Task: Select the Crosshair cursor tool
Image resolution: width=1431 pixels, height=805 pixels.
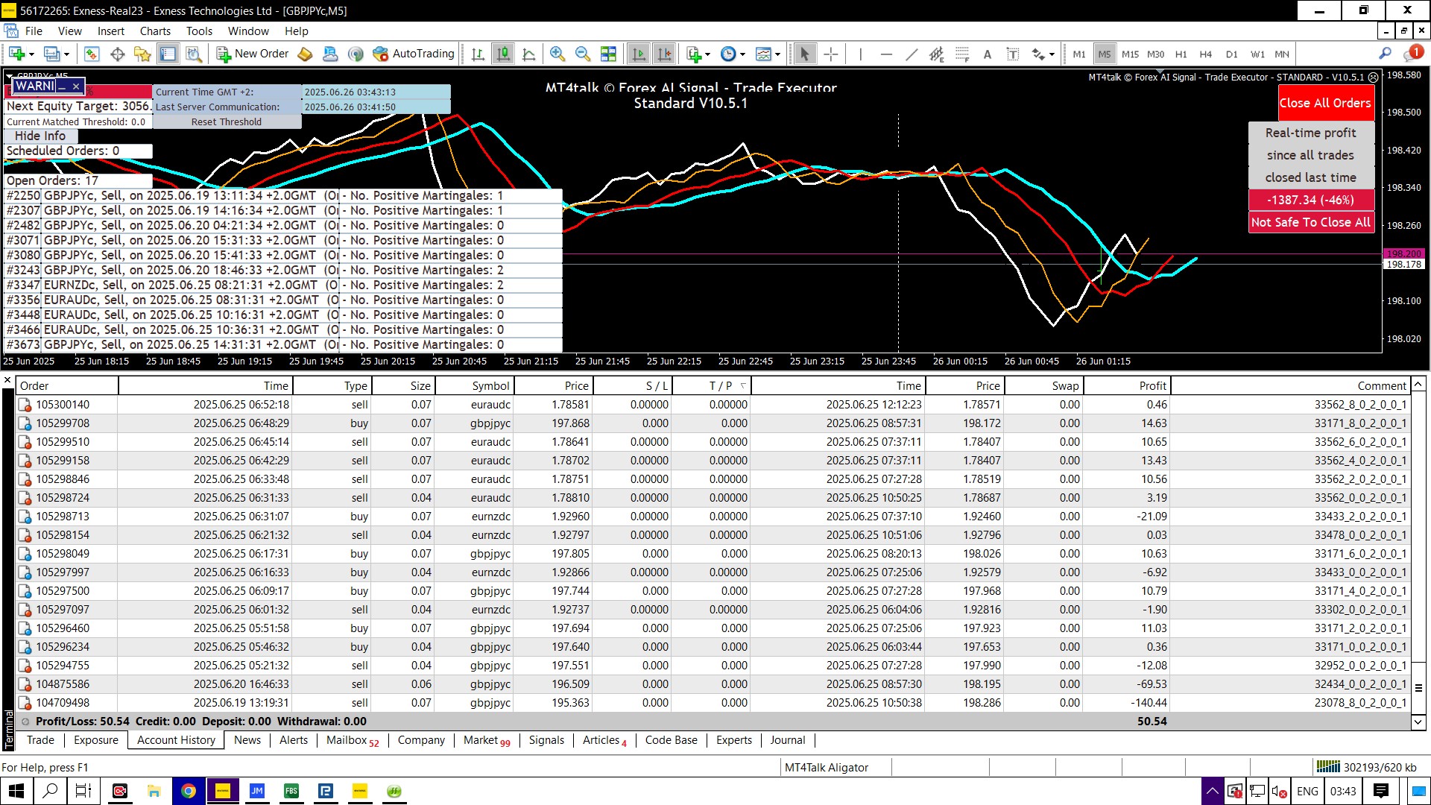Action: 831,54
